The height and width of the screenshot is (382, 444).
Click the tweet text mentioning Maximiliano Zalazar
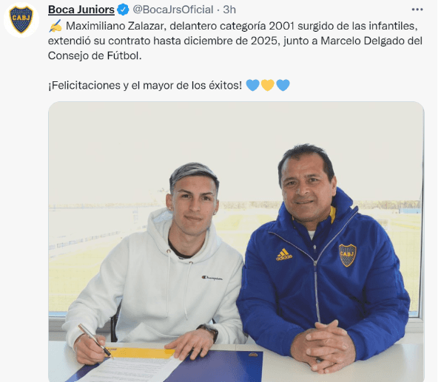[x=235, y=41]
